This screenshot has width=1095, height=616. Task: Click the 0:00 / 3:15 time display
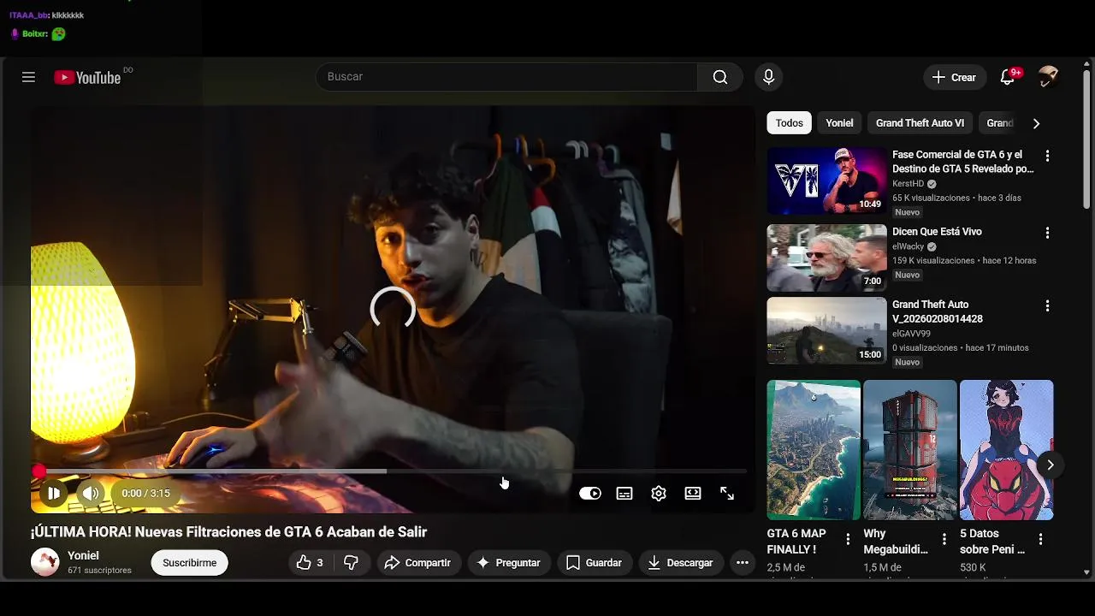point(145,494)
